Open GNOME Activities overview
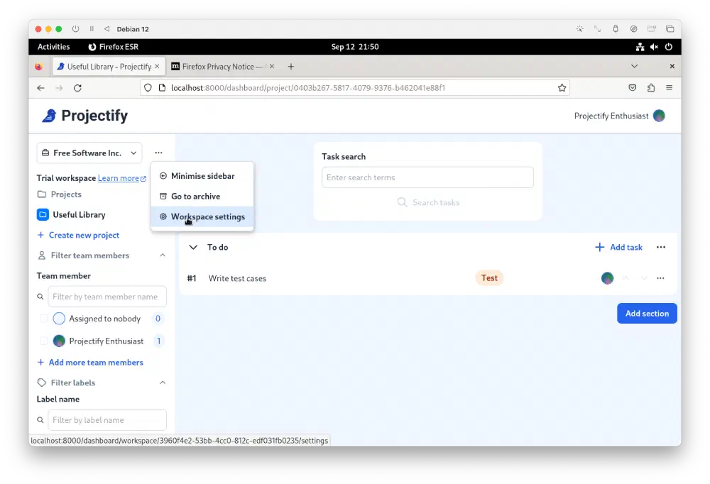710x484 pixels. pyautogui.click(x=53, y=47)
